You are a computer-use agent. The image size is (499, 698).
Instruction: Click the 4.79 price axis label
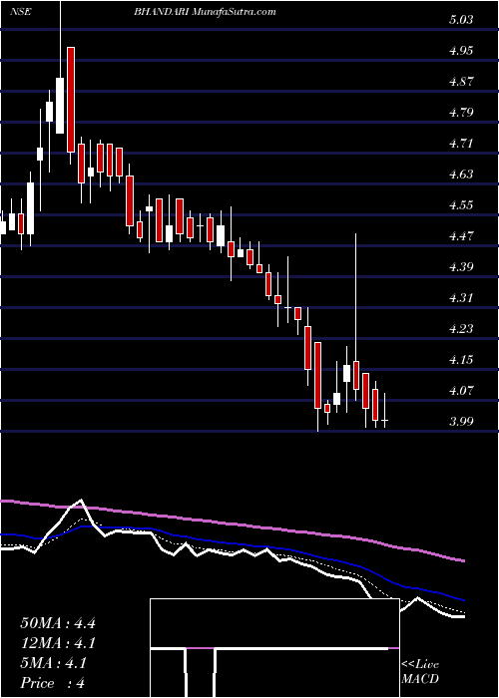pyautogui.click(x=461, y=112)
